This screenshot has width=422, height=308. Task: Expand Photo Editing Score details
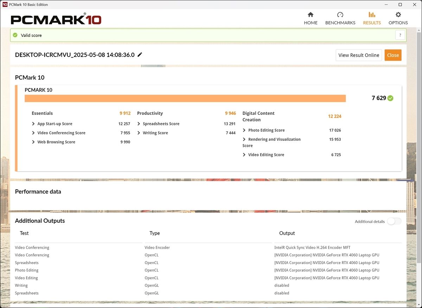point(244,130)
